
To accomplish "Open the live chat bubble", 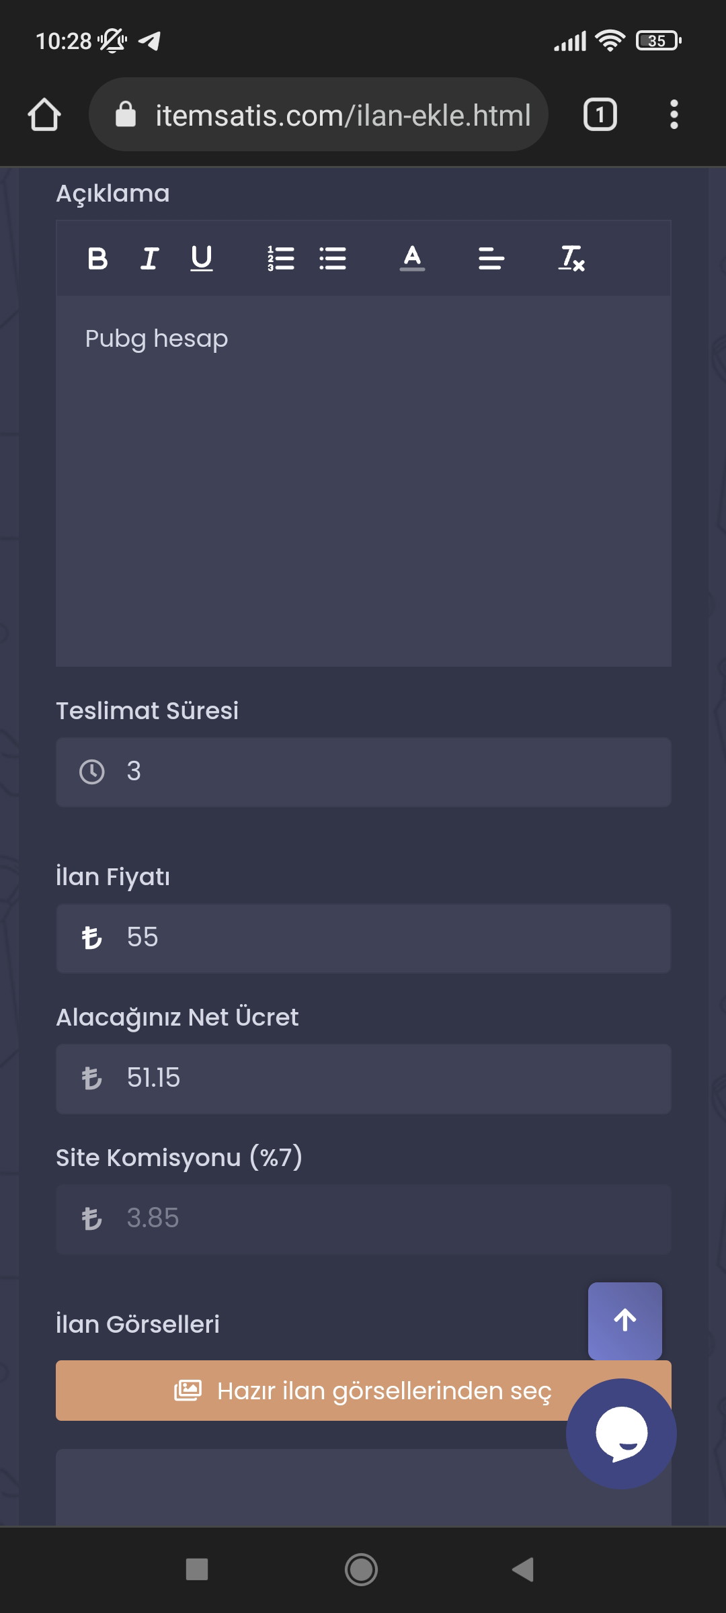I will coord(621,1434).
